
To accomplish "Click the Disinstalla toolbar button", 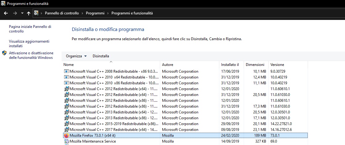I will click(x=101, y=56).
